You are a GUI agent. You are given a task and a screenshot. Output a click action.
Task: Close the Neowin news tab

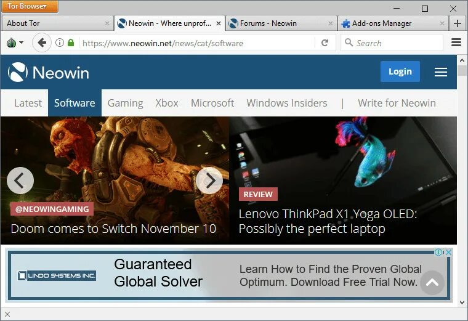click(219, 23)
